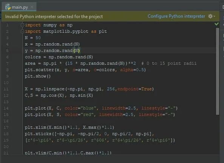Click 'linewidth' argument on the red plot line
This screenshot has width=224, height=163.
[x=111, y=114]
